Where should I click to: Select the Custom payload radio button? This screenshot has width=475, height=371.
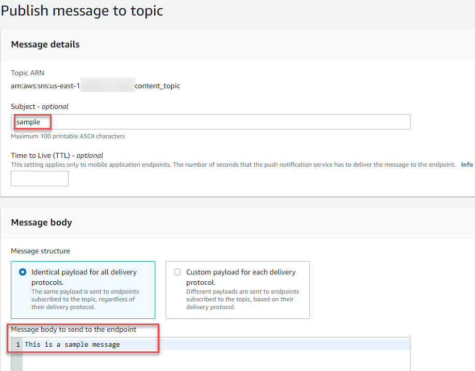177,272
